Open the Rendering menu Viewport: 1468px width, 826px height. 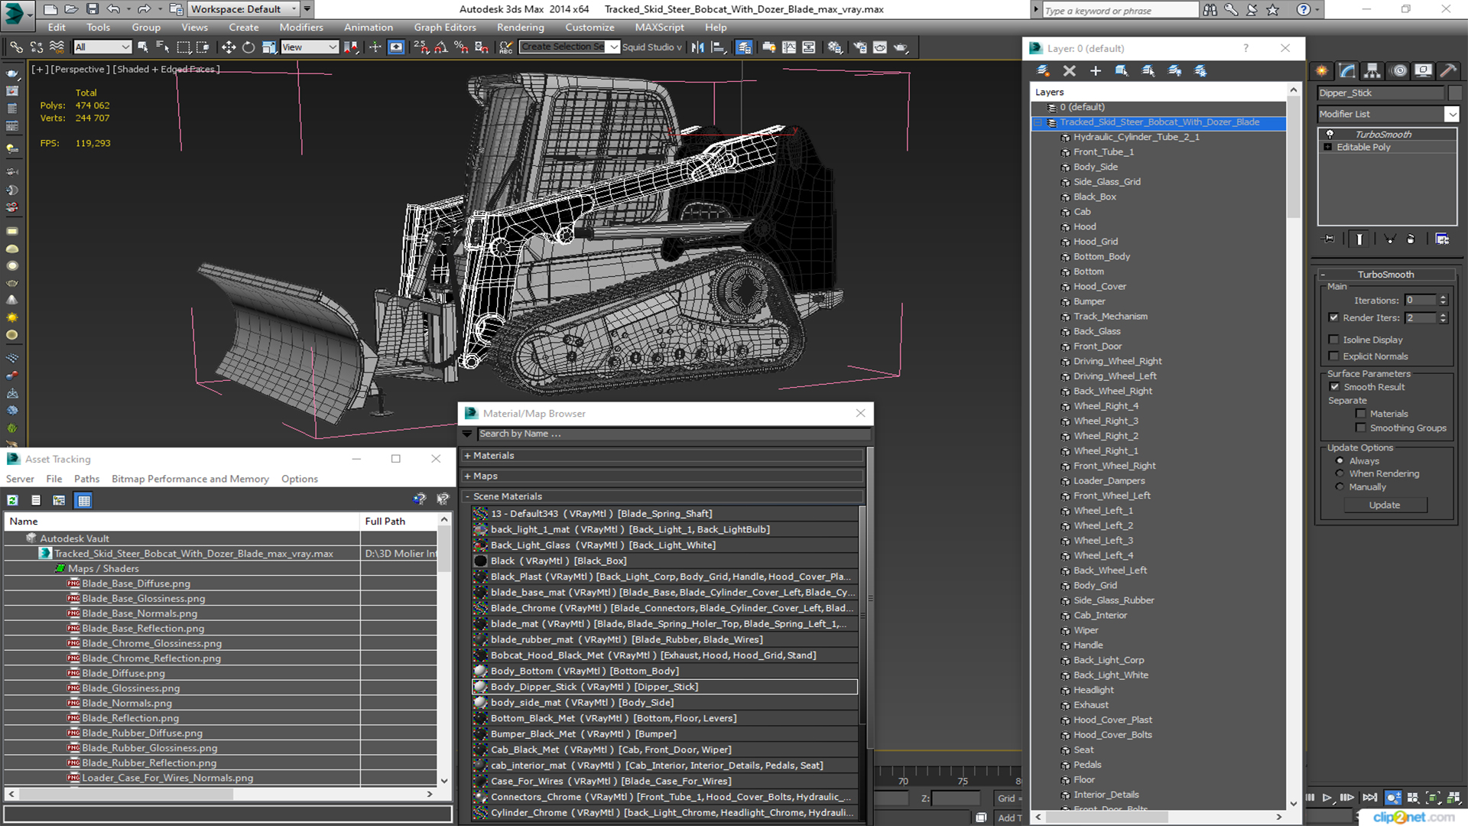coord(520,28)
